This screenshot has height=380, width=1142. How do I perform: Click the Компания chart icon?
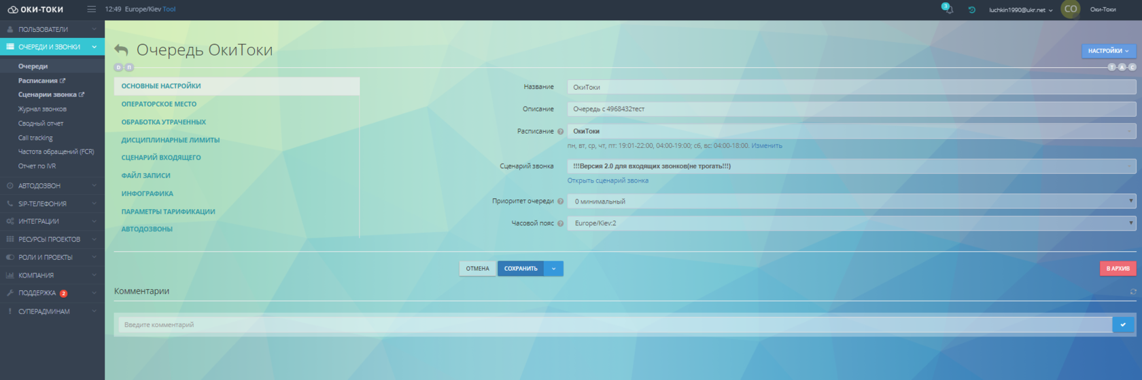pyautogui.click(x=10, y=275)
